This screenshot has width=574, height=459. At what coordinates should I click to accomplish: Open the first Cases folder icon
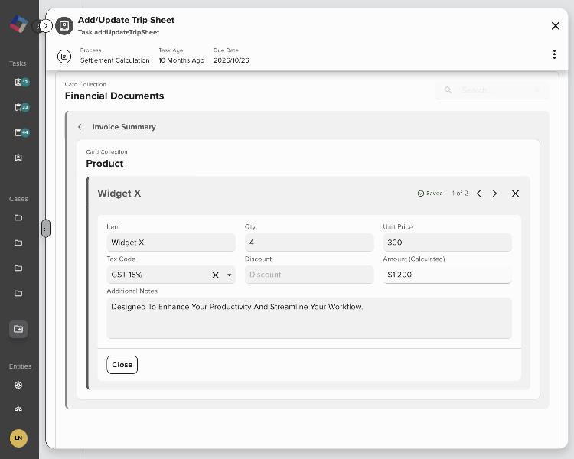18,217
